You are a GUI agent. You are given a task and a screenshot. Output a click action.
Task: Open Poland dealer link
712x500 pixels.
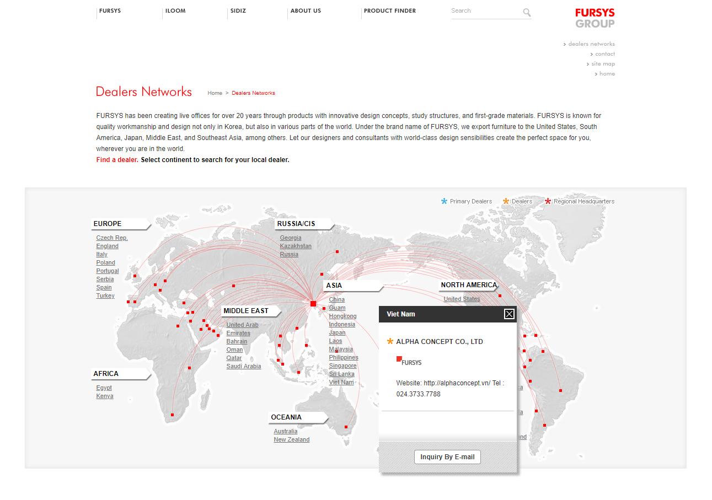click(105, 263)
